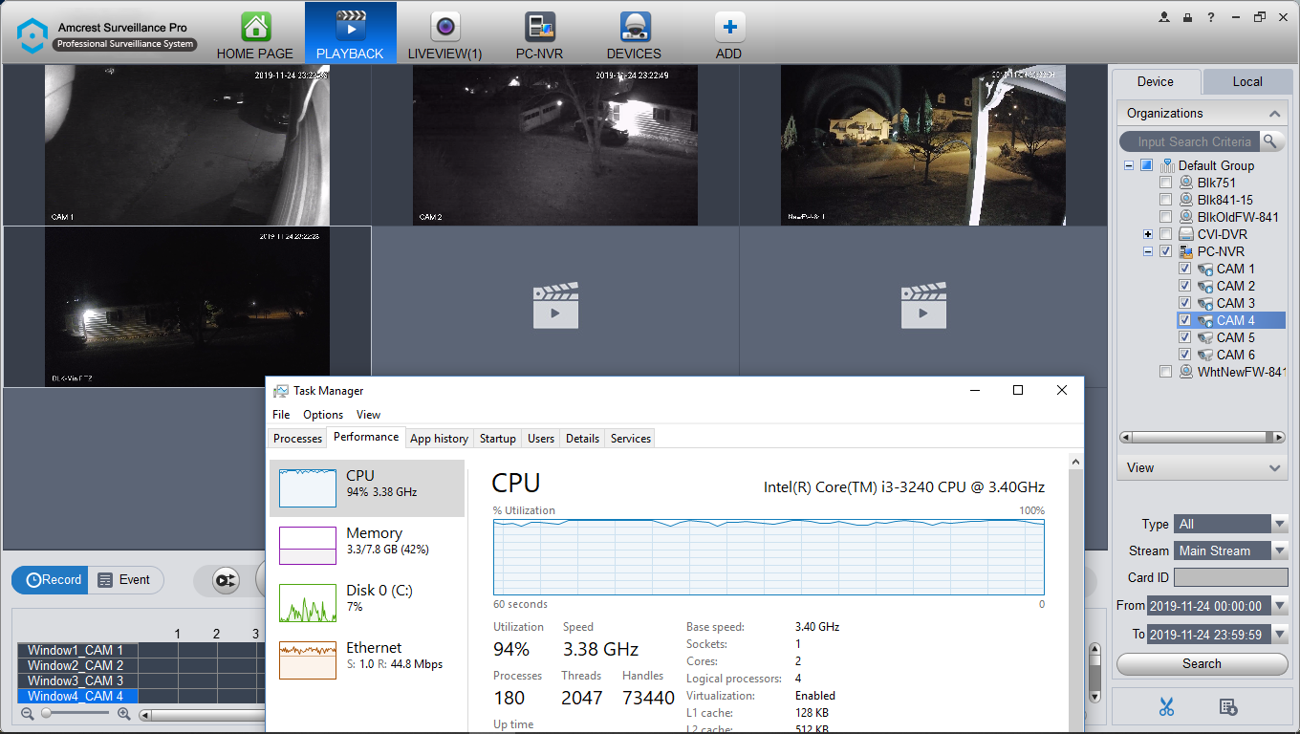Click the clapperboard icon in window 6

[x=923, y=306]
